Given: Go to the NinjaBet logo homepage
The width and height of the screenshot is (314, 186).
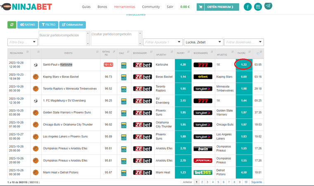Looking at the screenshot, I should [x=26, y=7].
